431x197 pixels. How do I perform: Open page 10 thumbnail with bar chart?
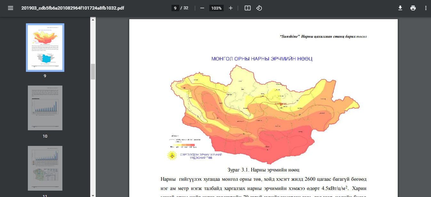45,108
